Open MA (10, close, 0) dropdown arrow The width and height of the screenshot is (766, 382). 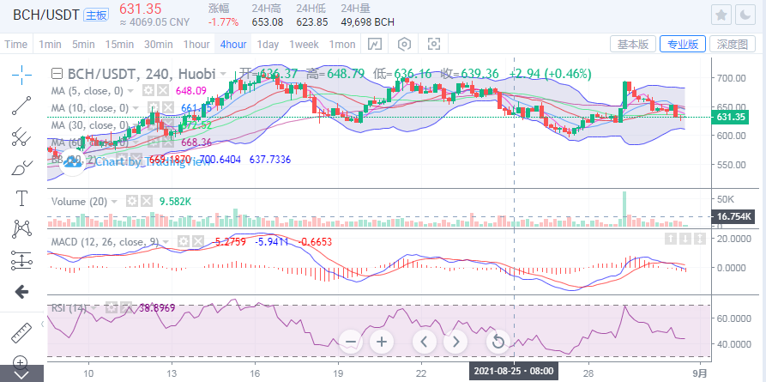point(136,107)
